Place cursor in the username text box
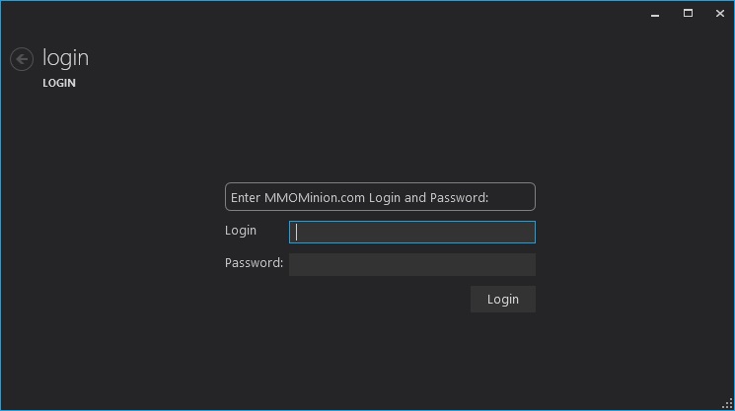This screenshot has width=735, height=411. pos(411,232)
